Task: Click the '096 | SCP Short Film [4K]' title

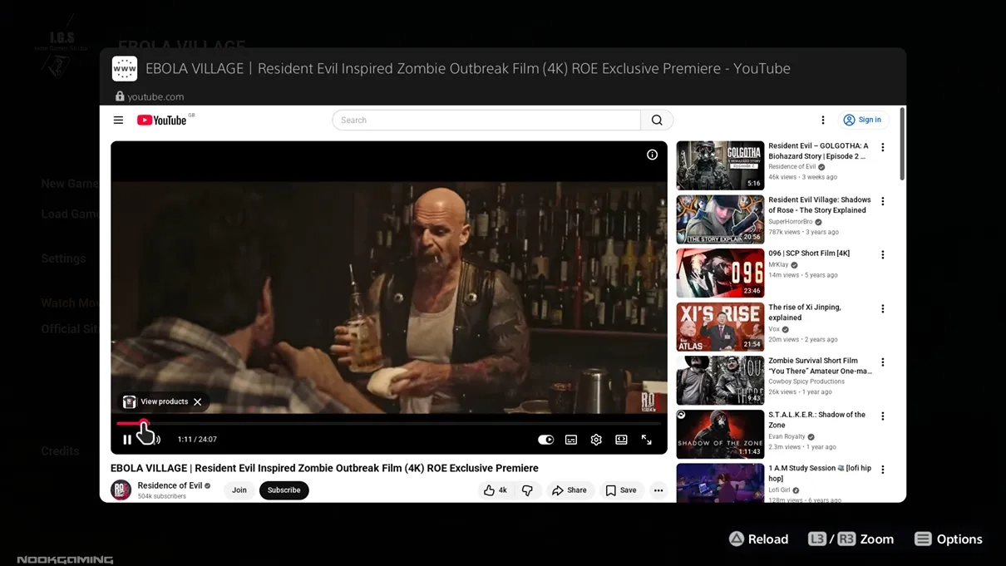Action: [809, 253]
